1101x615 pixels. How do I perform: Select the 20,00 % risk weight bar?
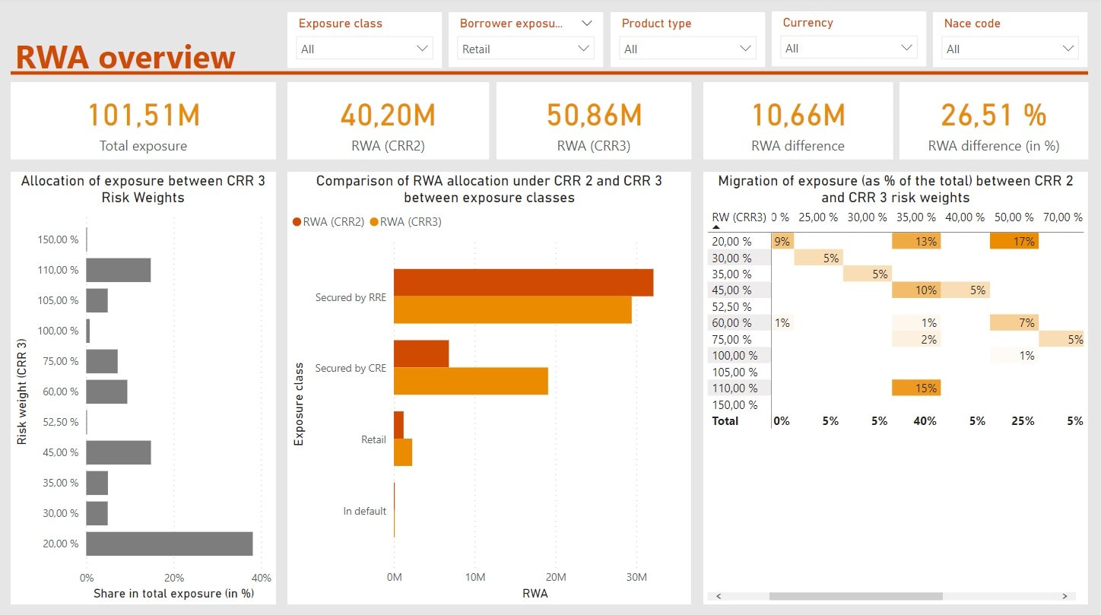169,544
